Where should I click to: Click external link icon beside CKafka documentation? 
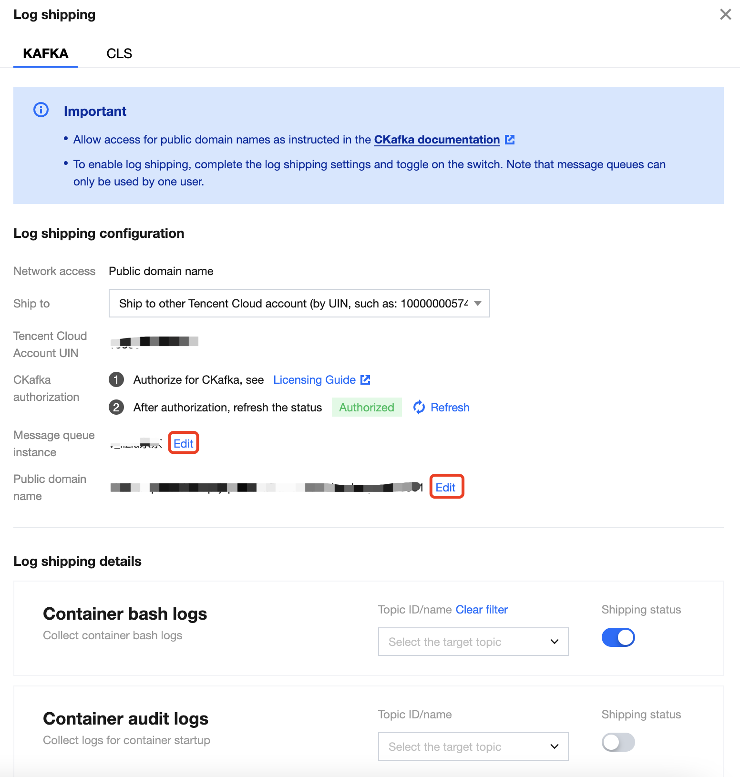pos(510,140)
